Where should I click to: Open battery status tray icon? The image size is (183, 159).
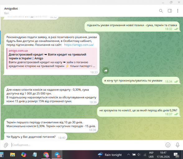tap(134, 155)
